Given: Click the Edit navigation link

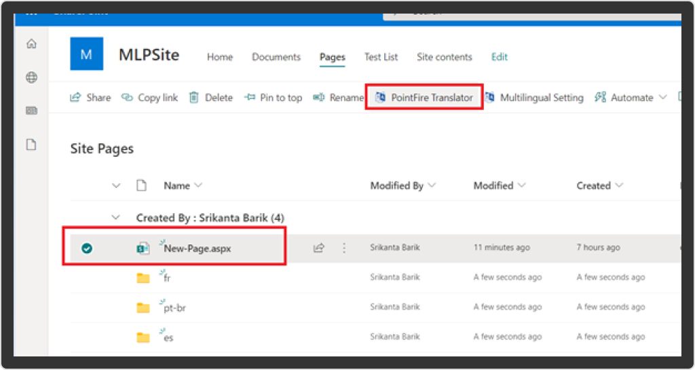Looking at the screenshot, I should coord(500,57).
